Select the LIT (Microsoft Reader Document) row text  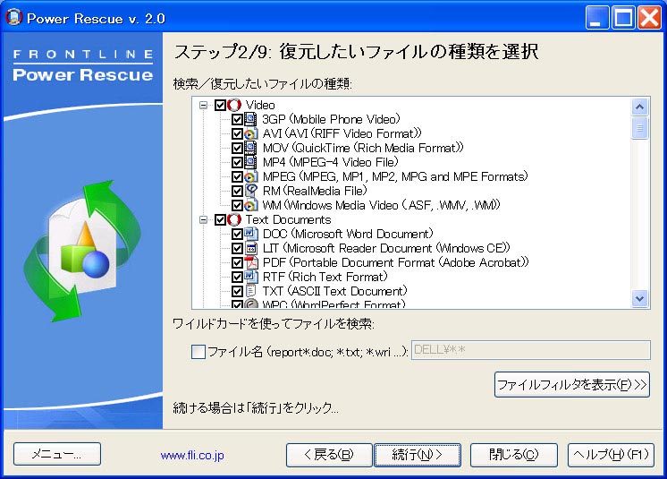click(386, 248)
